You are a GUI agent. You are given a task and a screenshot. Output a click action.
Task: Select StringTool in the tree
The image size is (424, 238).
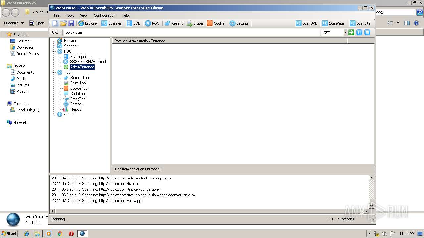coord(78,99)
